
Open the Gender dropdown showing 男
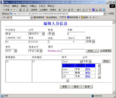click(x=51, y=34)
